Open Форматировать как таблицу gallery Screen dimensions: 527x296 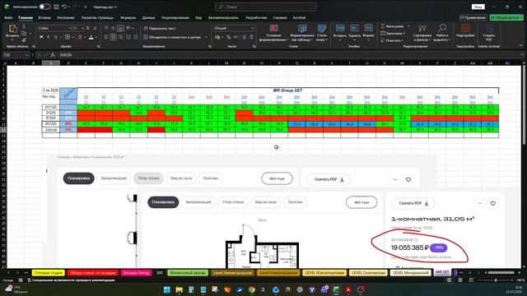(302, 33)
